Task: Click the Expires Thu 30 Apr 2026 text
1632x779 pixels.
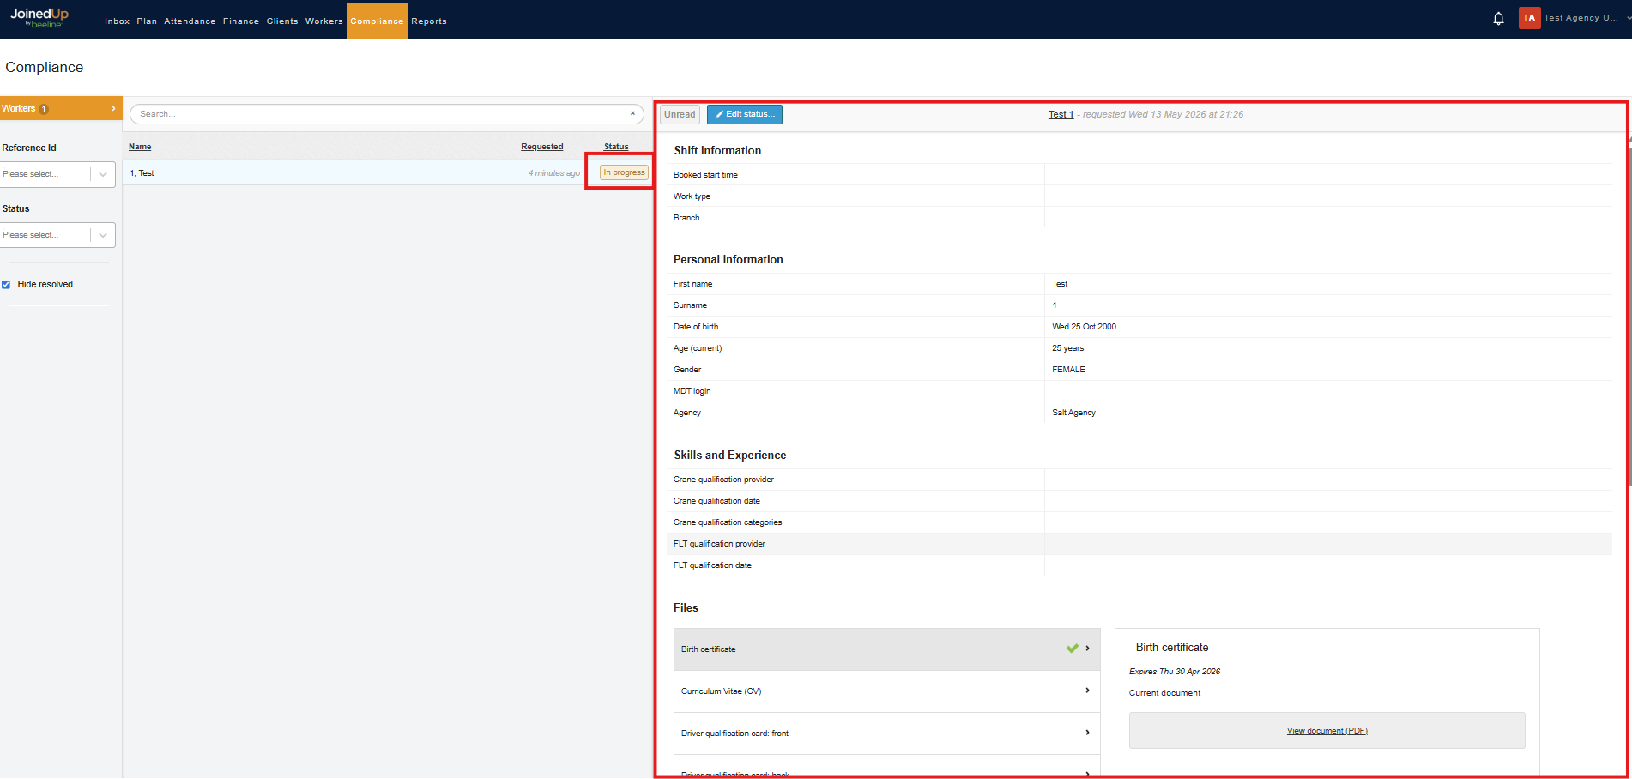Action: point(1175,672)
